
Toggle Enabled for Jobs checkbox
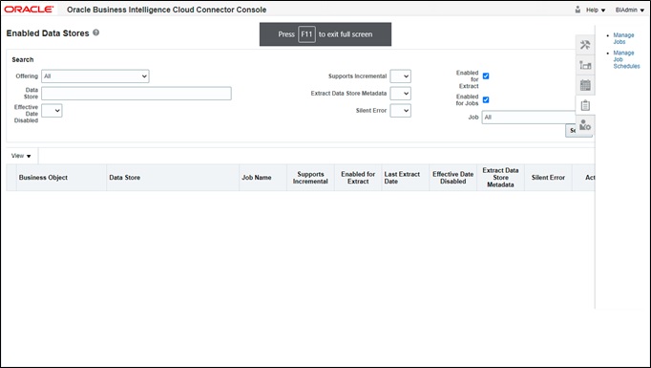click(486, 99)
